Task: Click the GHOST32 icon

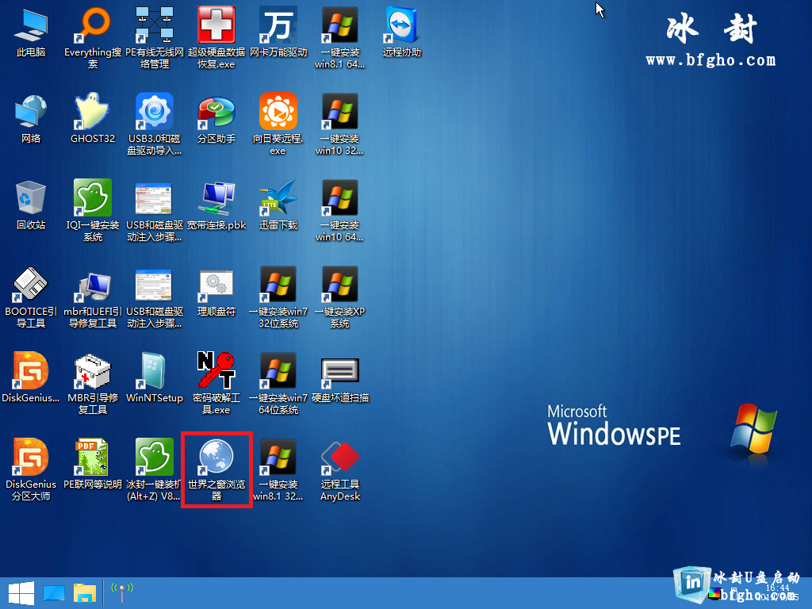Action: coord(93,119)
